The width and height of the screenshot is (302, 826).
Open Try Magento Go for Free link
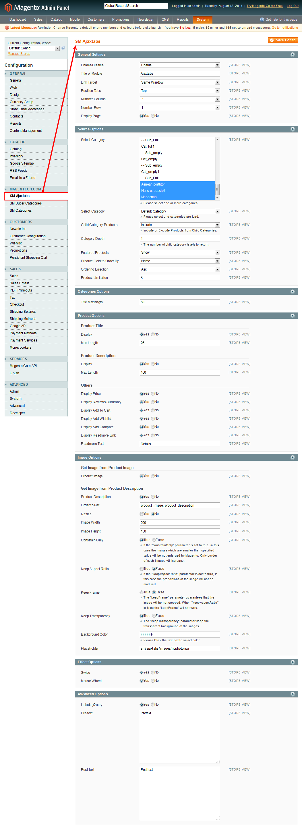tap(264, 6)
